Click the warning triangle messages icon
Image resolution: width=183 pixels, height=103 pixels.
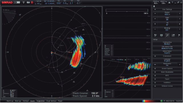(169, 3)
